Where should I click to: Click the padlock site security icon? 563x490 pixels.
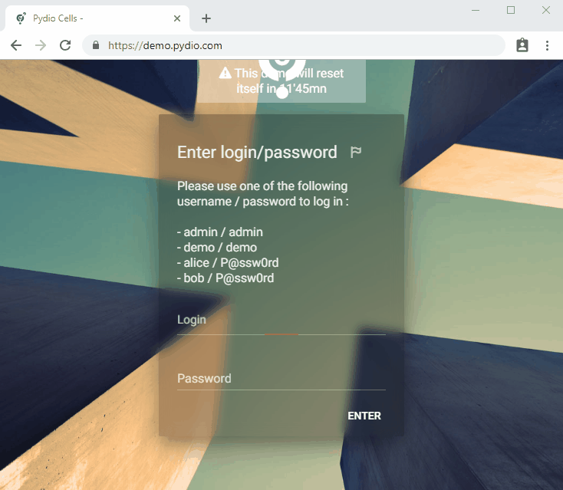(x=96, y=45)
